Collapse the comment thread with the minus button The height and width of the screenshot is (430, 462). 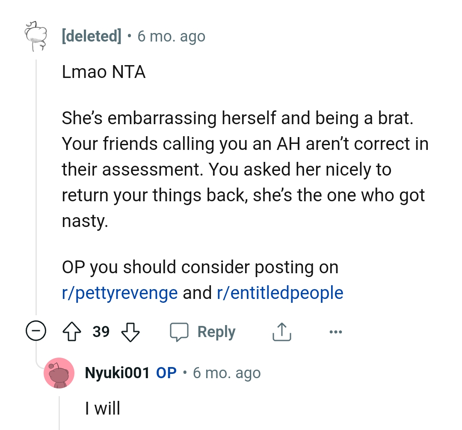pyautogui.click(x=36, y=331)
